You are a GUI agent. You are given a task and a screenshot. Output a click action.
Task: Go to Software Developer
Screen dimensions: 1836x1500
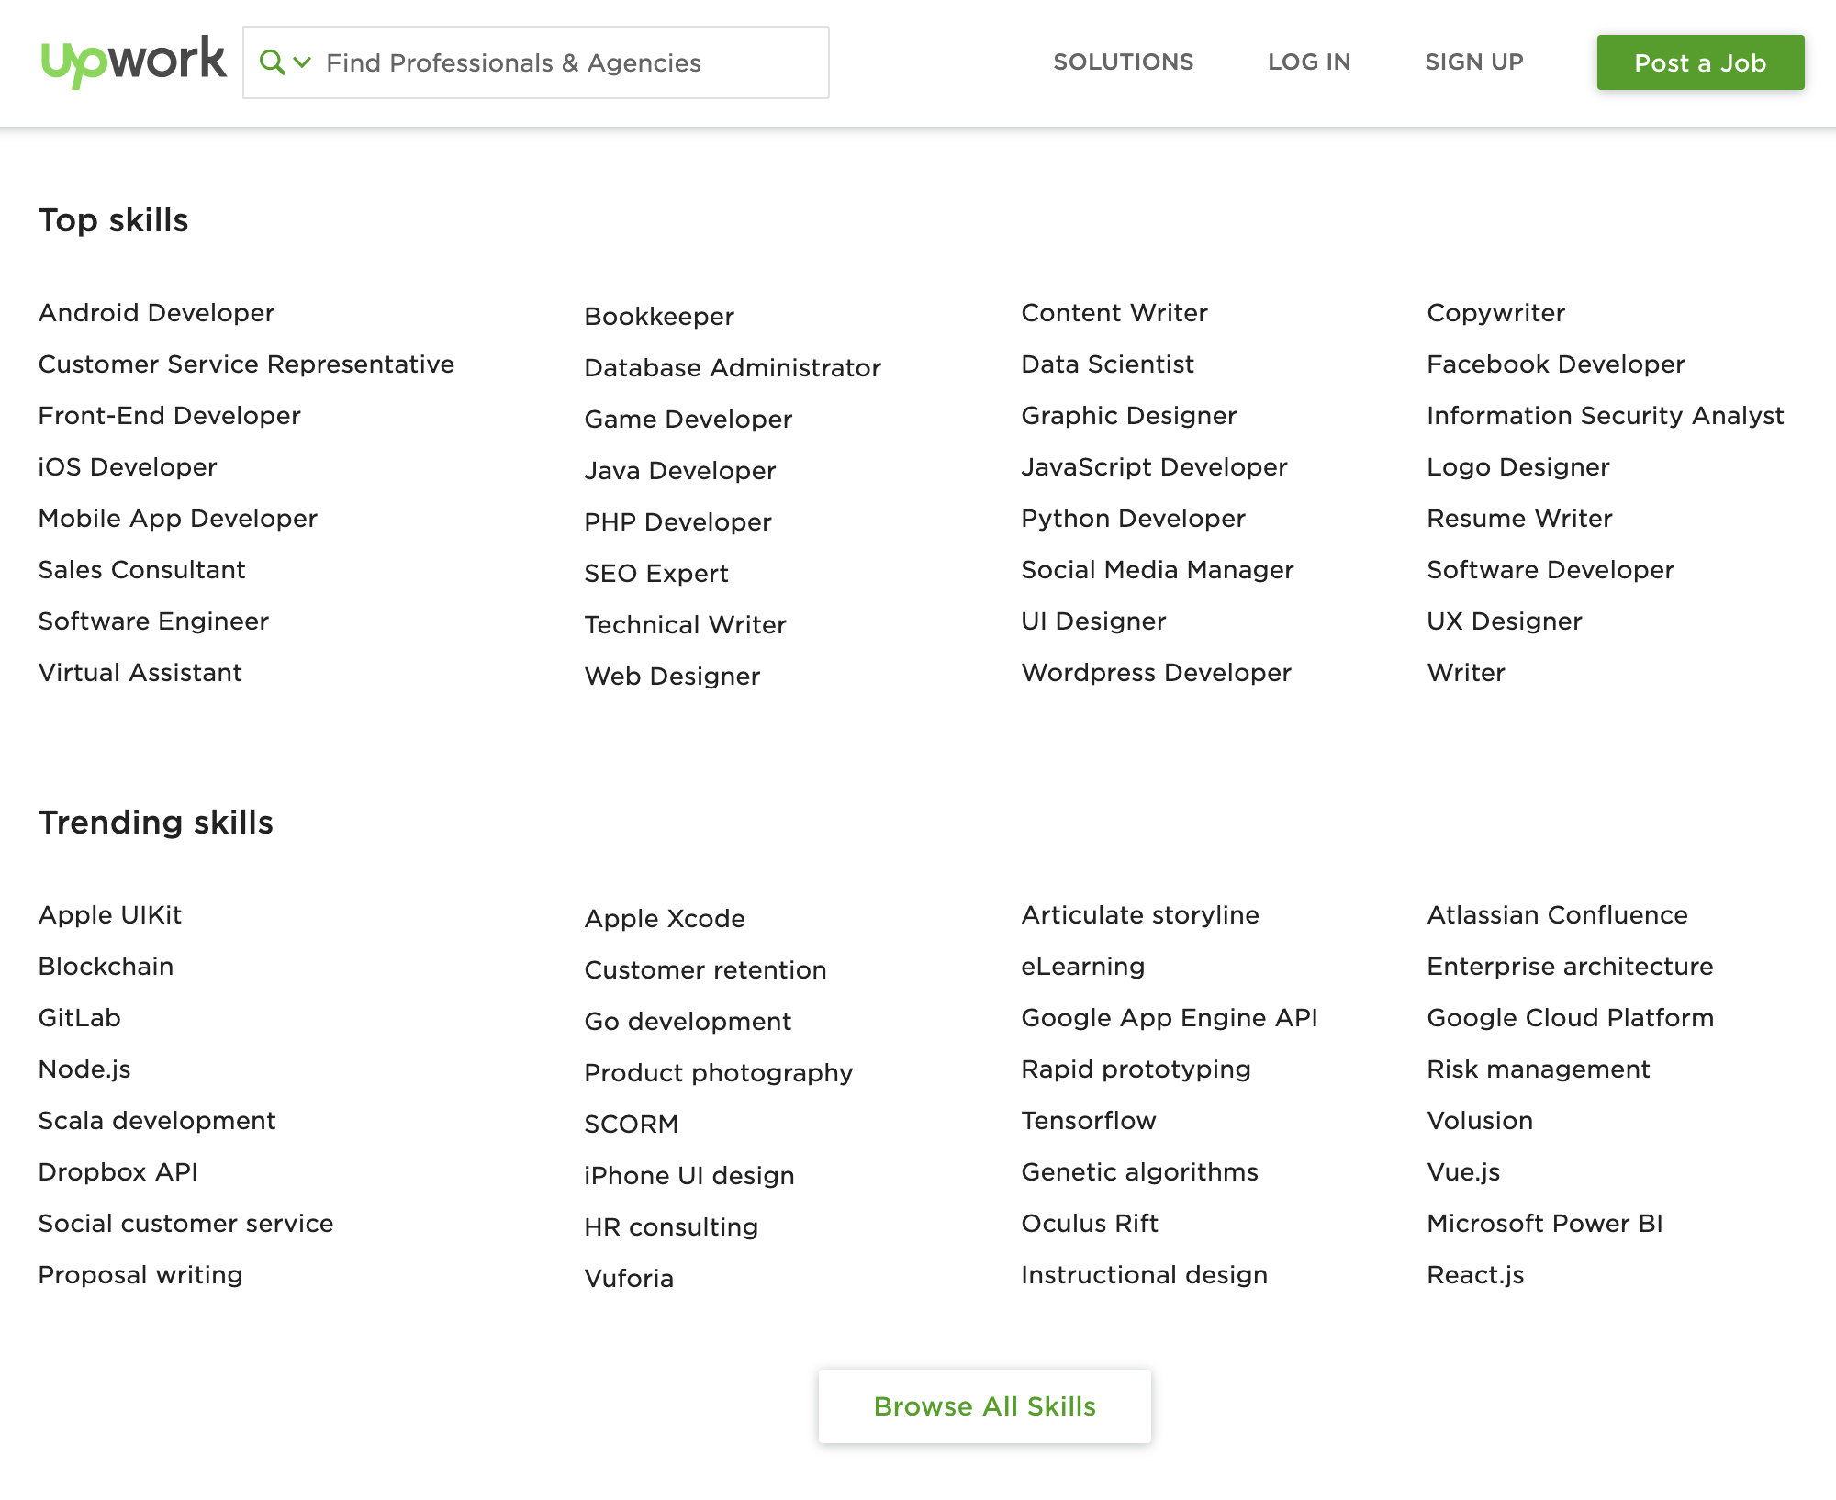tap(1551, 570)
